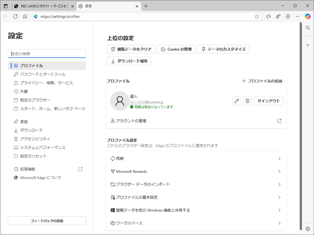The width and height of the screenshot is (314, 235).
Task: Click the 閲覧データをクリア button
Action: (x=131, y=50)
